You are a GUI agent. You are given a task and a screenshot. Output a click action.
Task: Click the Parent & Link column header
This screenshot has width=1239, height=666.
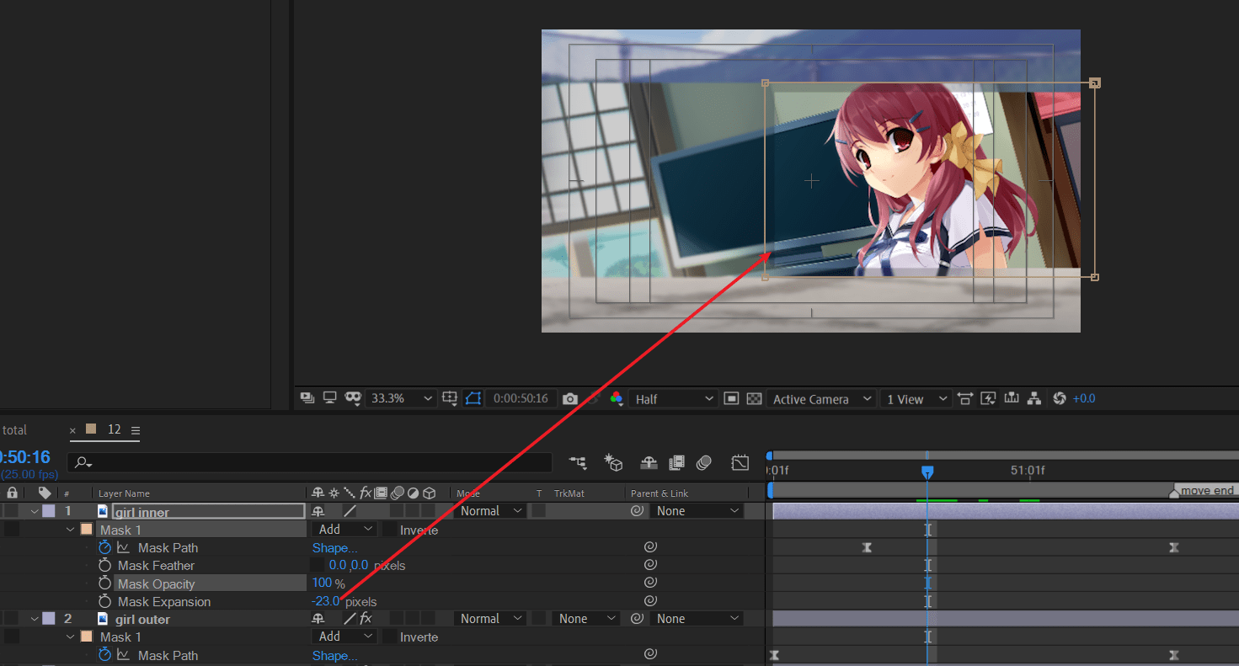660,493
